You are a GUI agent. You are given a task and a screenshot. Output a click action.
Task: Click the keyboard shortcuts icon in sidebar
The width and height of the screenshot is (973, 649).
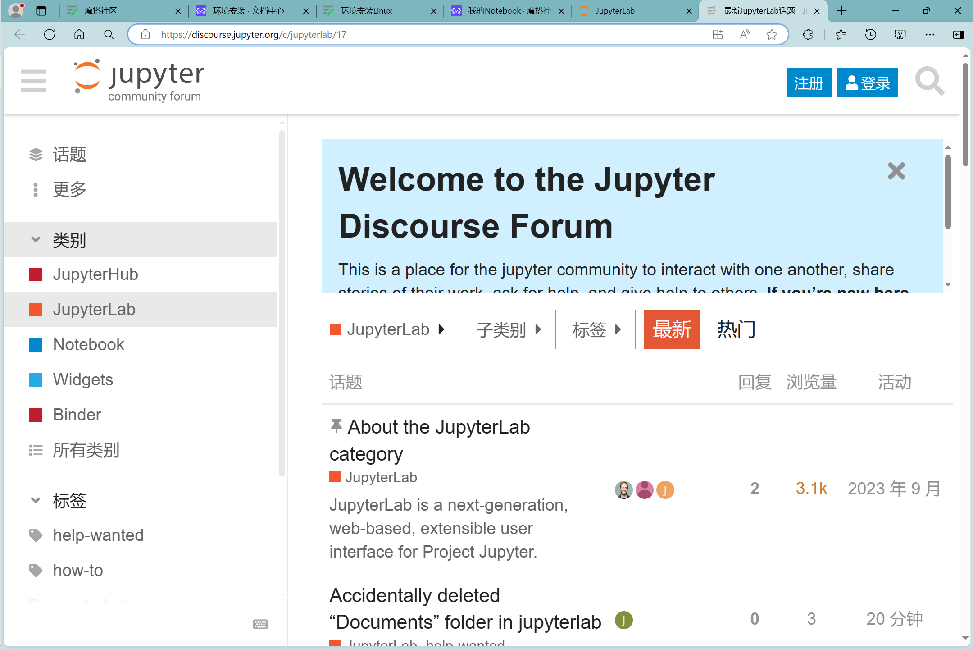point(260,624)
